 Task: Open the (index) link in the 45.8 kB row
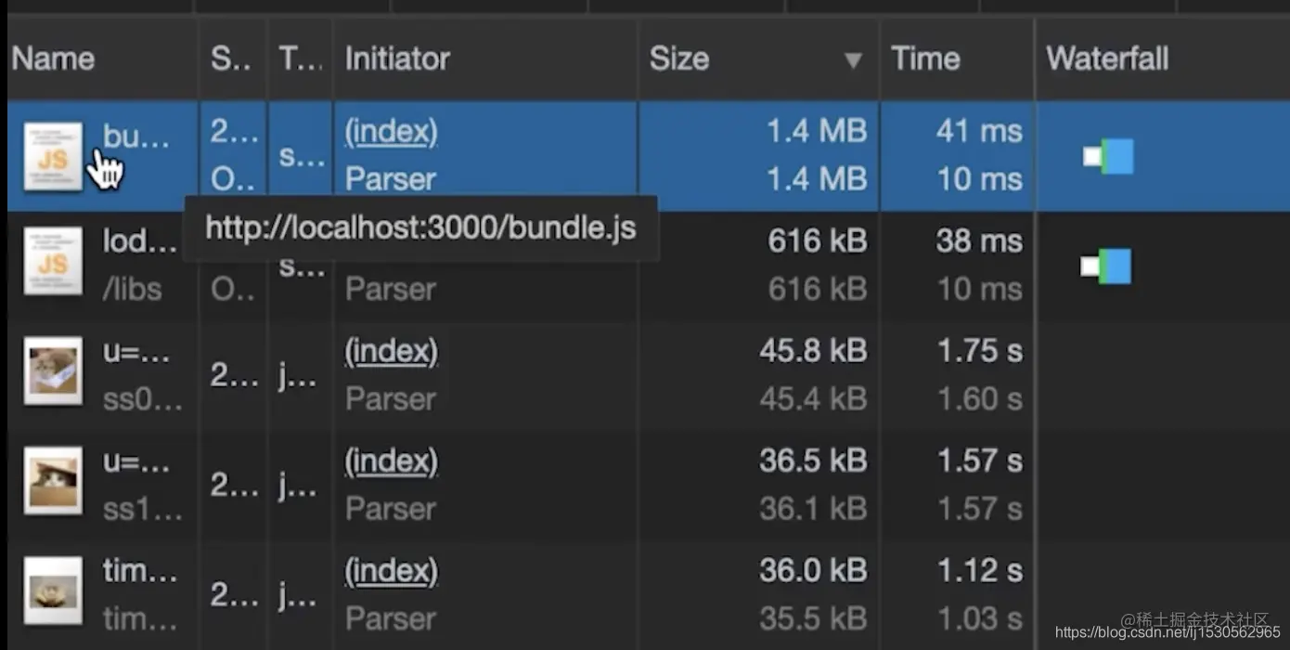pyautogui.click(x=391, y=351)
